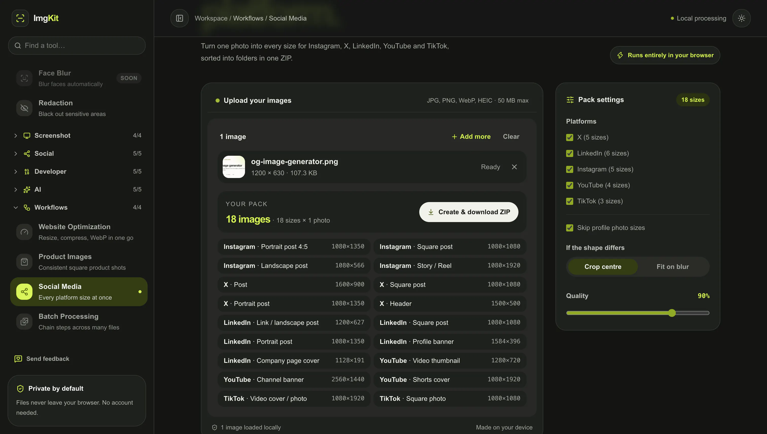This screenshot has width=767, height=434.
Task: Click the Instagram Story / Reel size row
Action: click(x=449, y=265)
